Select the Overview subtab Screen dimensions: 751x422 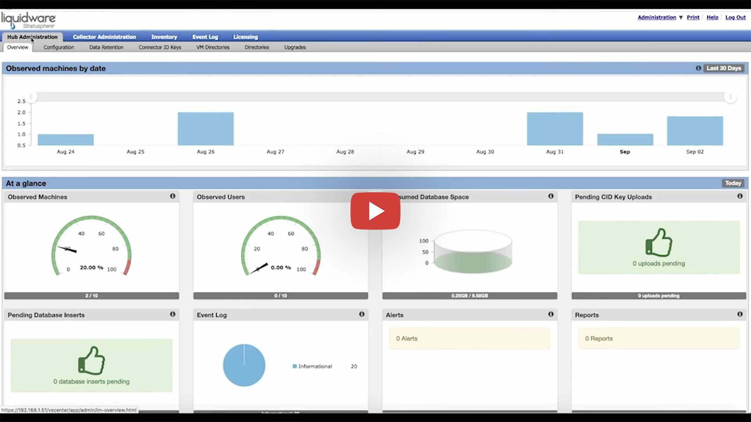tap(18, 47)
